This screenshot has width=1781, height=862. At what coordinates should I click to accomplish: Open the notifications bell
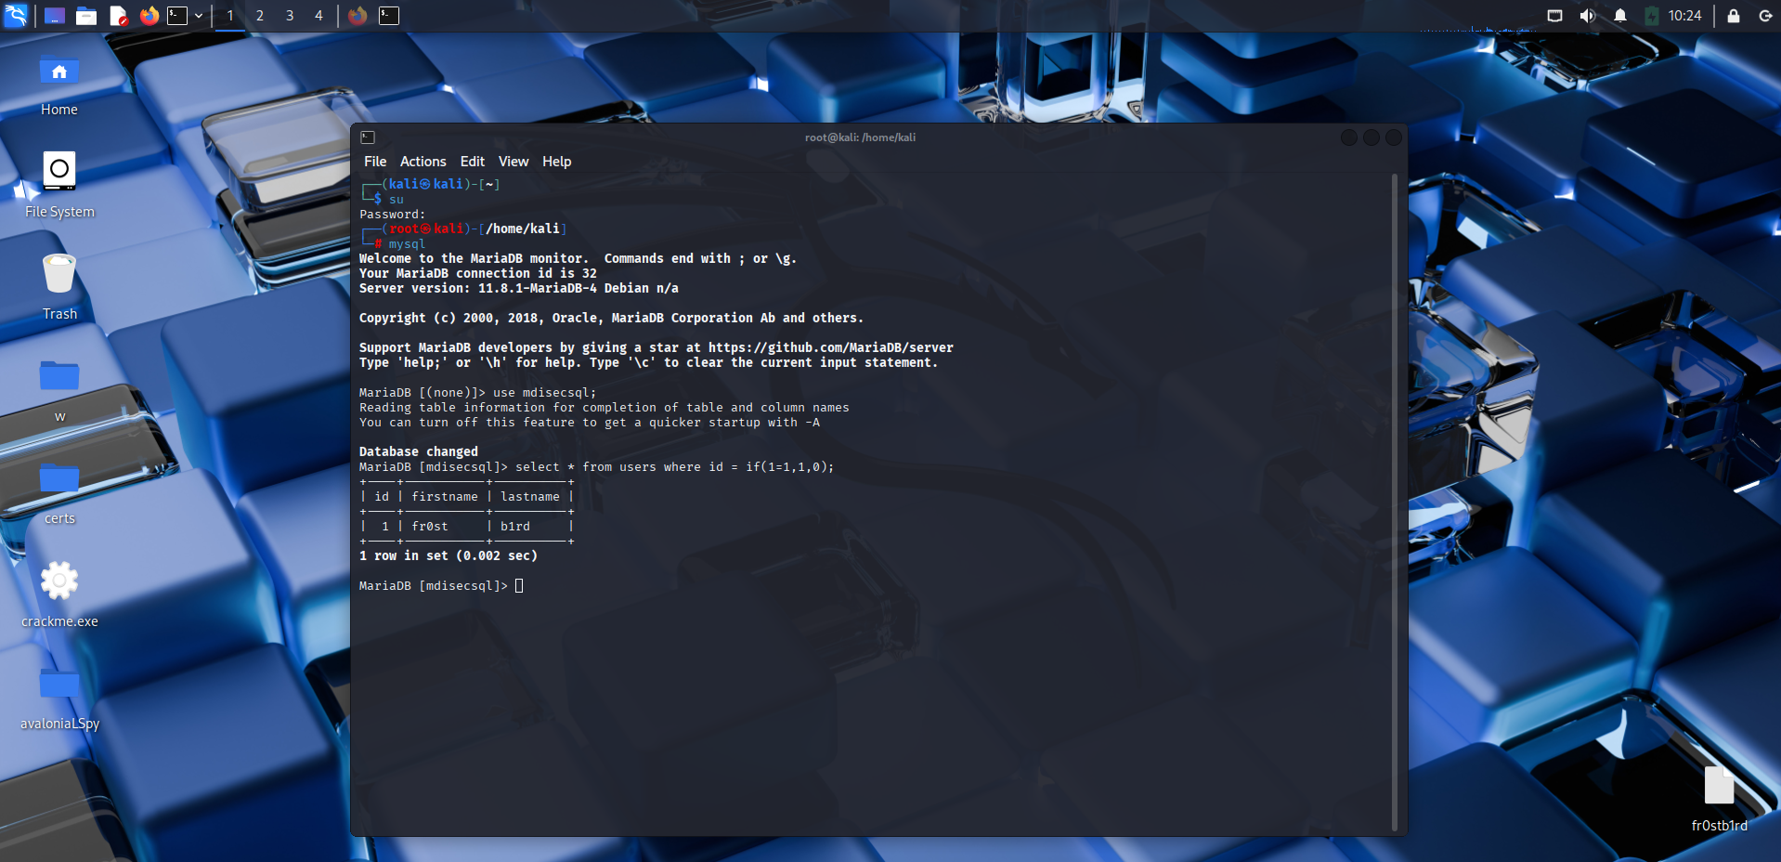pos(1620,16)
